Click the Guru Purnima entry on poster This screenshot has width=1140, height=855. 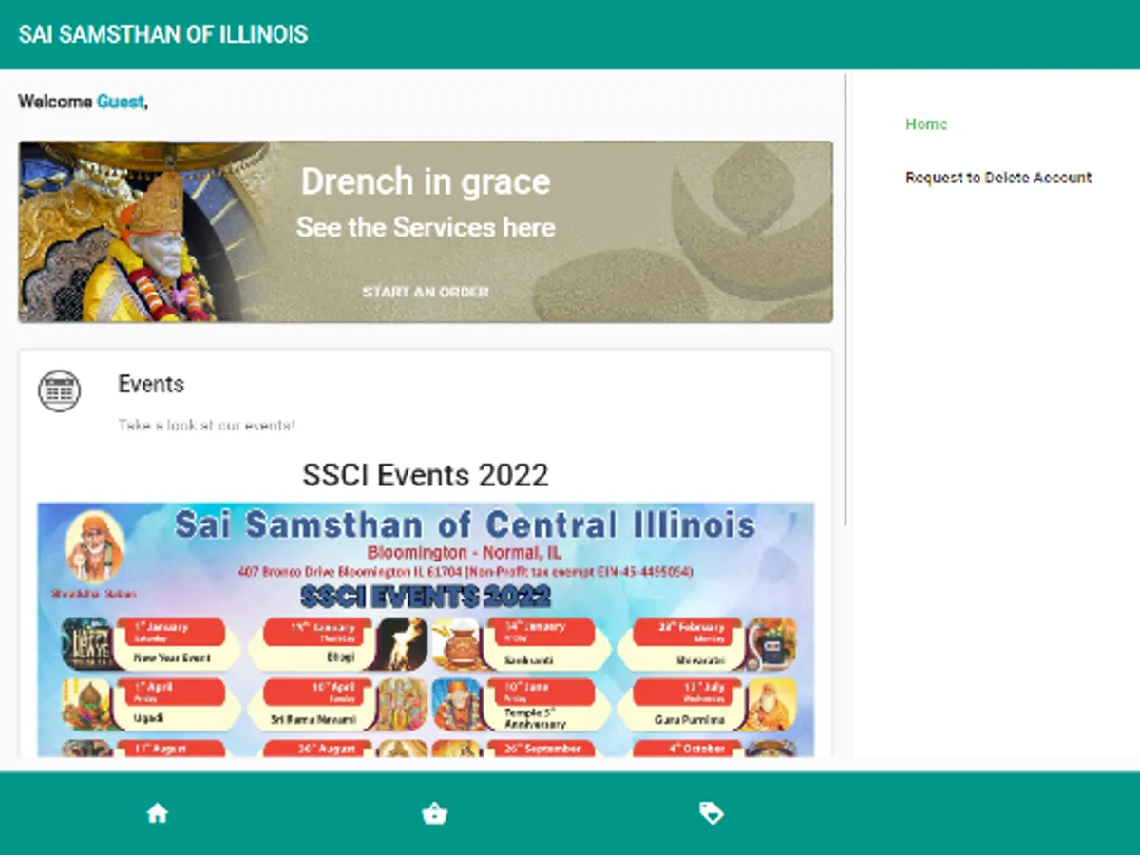click(707, 704)
